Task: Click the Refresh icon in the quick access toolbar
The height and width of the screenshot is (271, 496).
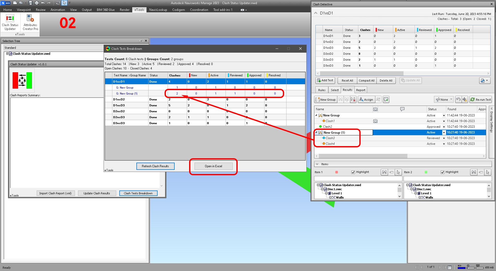Action: tap(58, 3)
